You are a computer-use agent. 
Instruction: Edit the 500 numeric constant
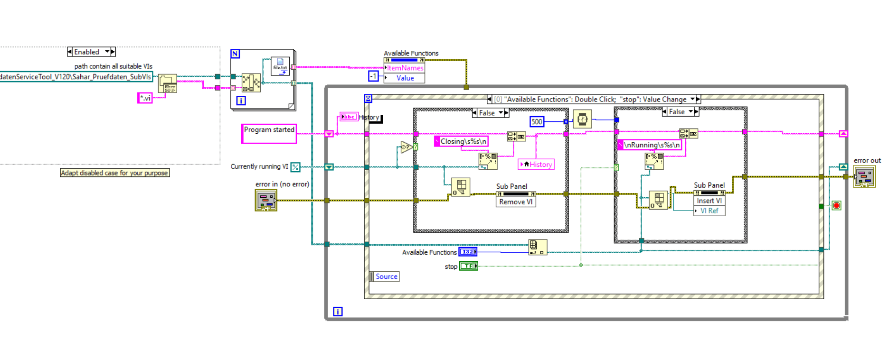pos(537,122)
